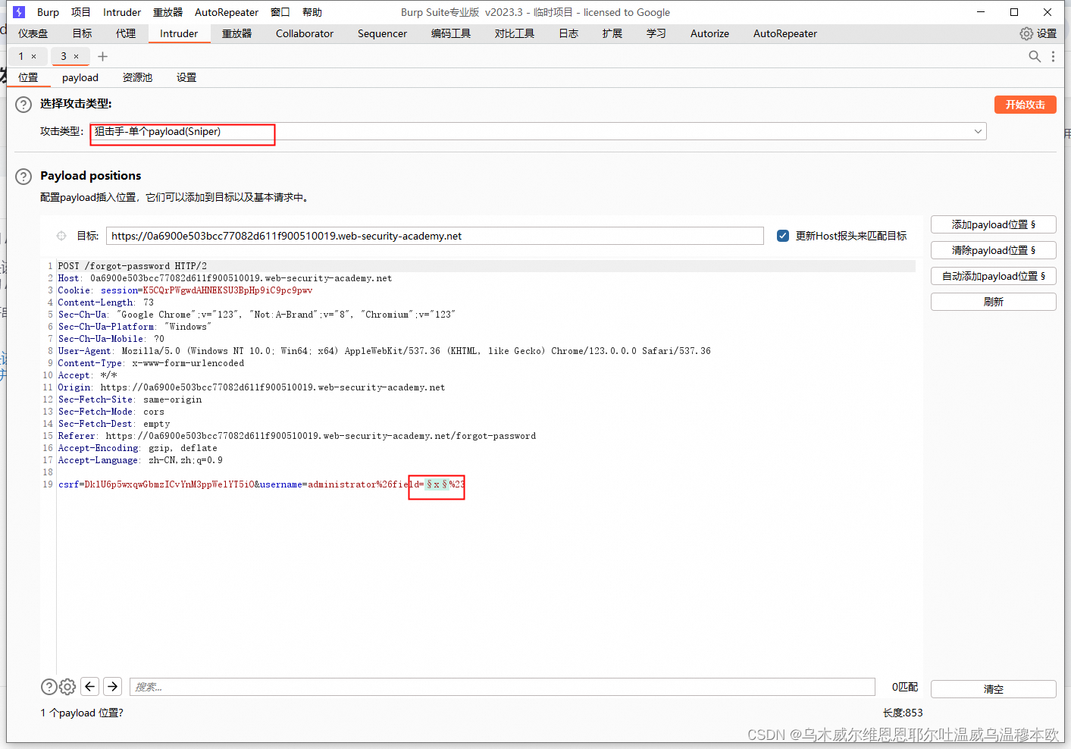Image resolution: width=1071 pixels, height=749 pixels.
Task: Click the search magnifier icon
Action: (1035, 56)
